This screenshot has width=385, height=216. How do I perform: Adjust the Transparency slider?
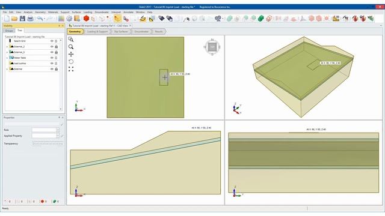(x=48, y=143)
